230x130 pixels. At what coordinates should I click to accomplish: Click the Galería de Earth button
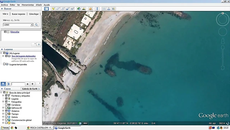coord(31,89)
